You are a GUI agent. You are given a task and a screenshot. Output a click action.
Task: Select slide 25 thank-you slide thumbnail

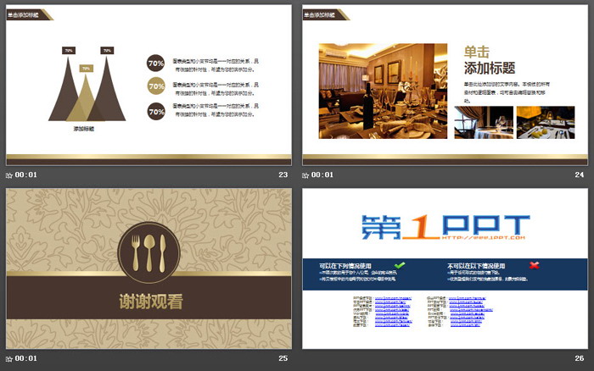pos(148,268)
